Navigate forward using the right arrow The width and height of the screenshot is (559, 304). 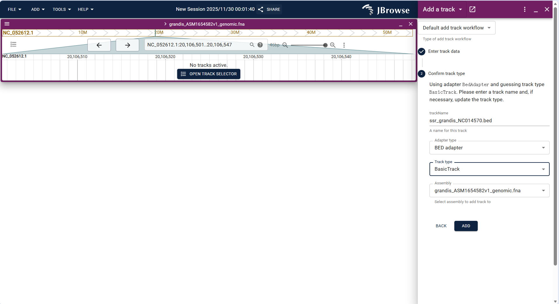pos(127,45)
